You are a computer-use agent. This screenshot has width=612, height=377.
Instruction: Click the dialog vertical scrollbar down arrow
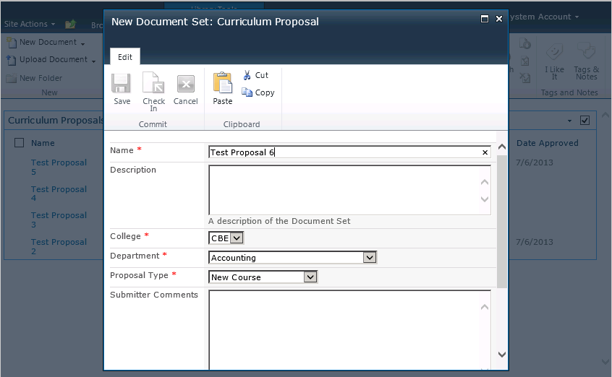(x=502, y=354)
